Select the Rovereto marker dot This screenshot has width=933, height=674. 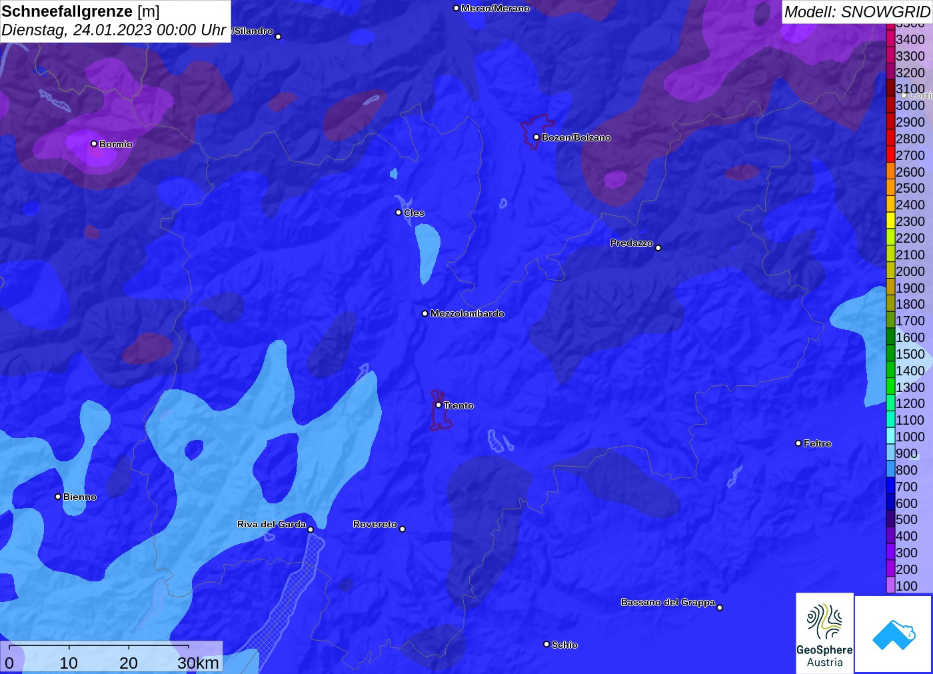[403, 529]
